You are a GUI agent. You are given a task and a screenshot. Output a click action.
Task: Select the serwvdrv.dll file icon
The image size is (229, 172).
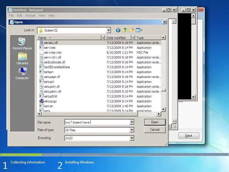click(42, 57)
